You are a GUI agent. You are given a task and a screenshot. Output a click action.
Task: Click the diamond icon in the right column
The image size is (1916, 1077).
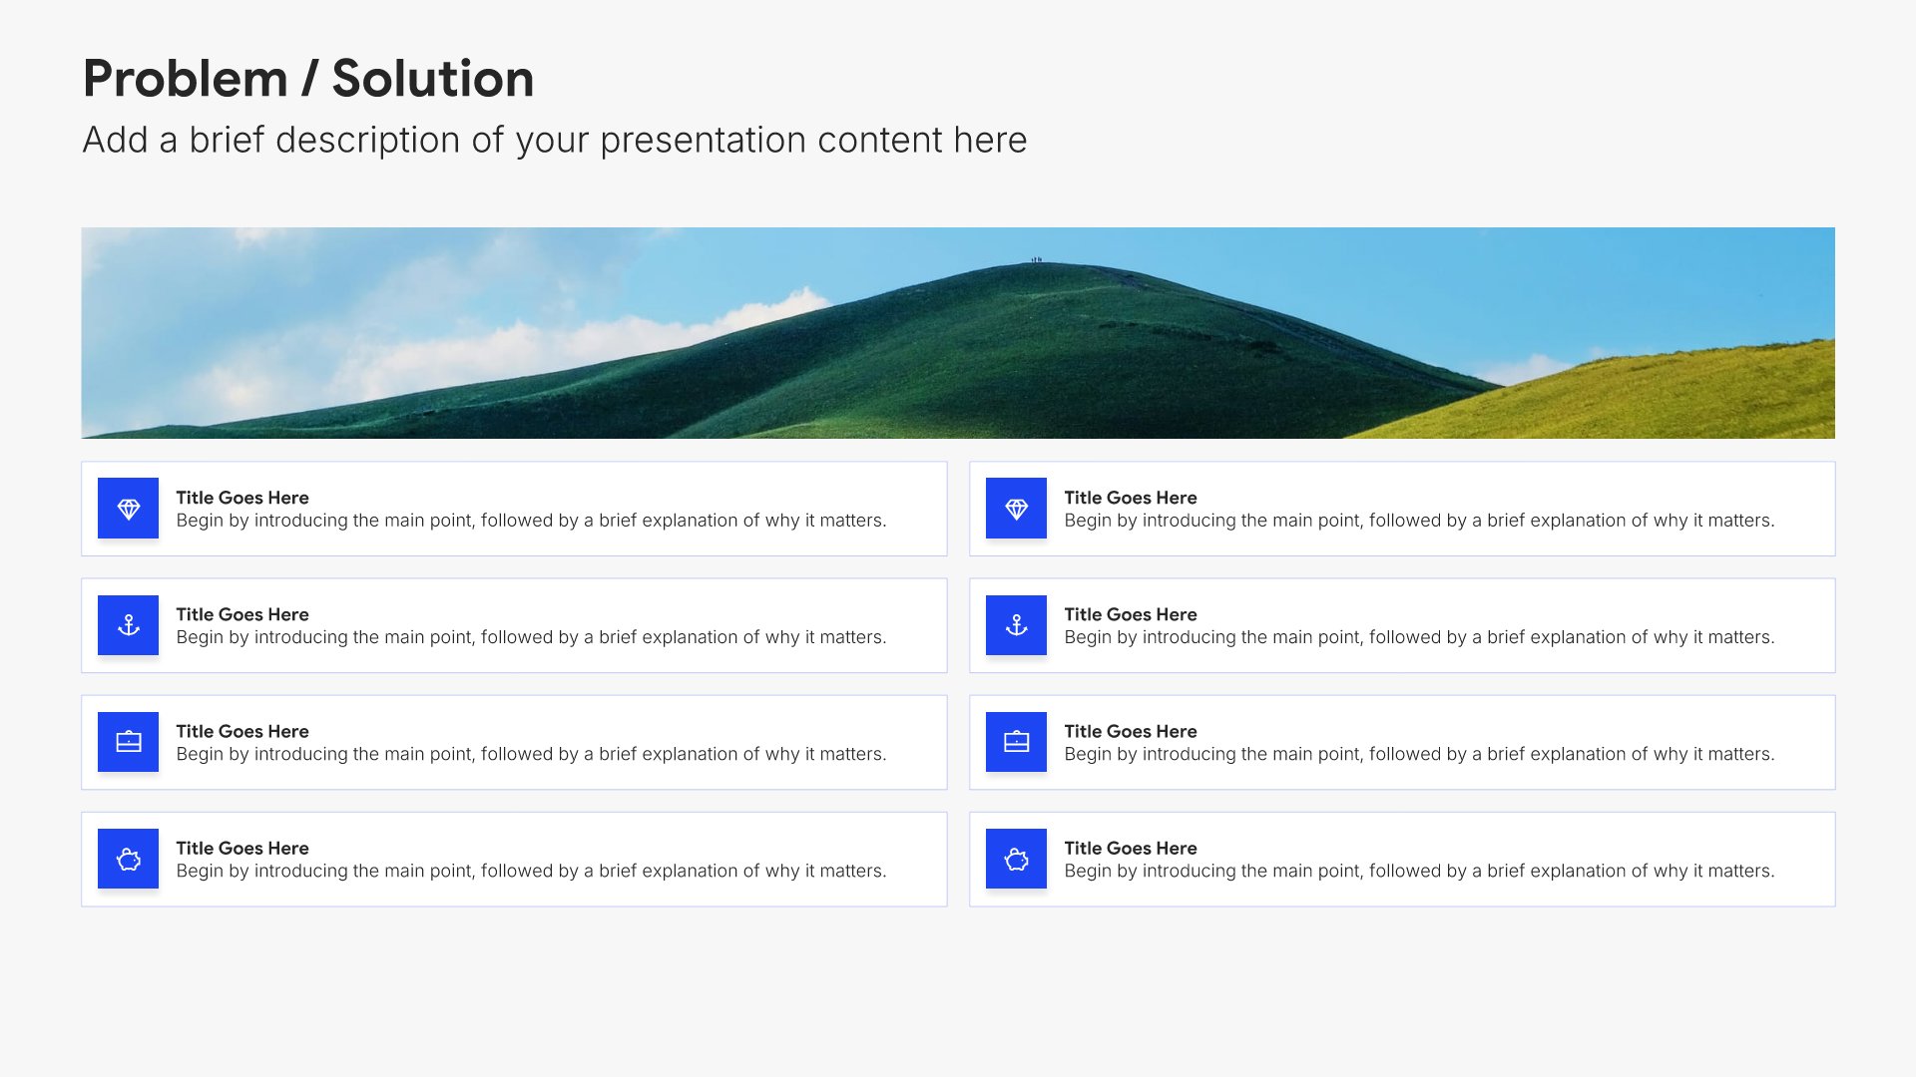(x=1016, y=509)
